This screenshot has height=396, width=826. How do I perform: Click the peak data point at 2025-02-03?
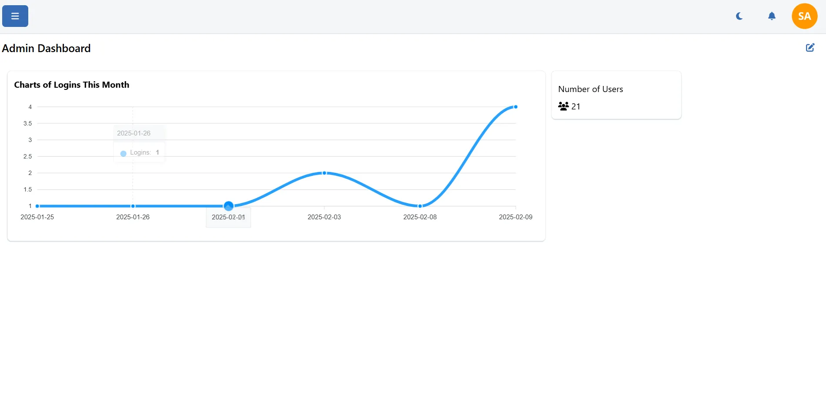coord(324,173)
